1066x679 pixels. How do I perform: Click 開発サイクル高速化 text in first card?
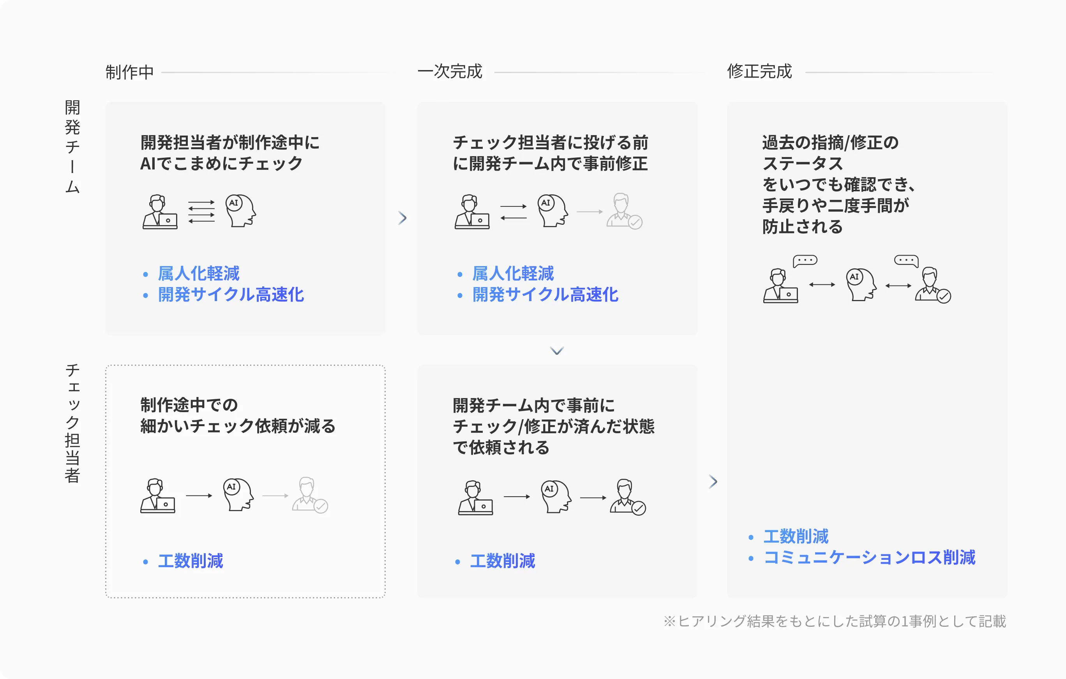231,295
